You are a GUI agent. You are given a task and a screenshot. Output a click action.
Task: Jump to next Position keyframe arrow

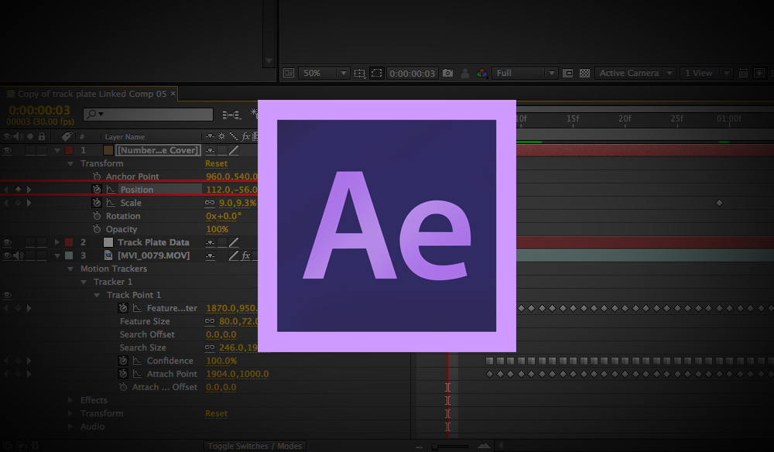pos(29,190)
